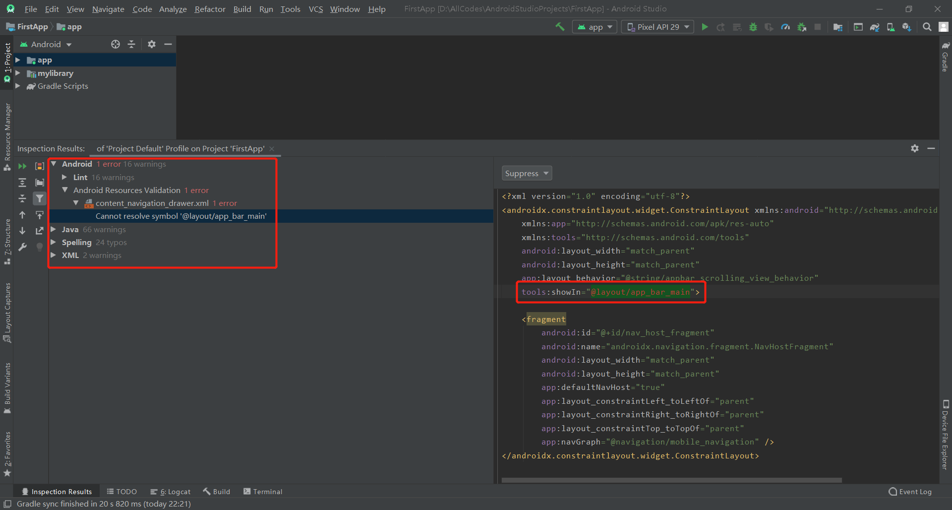The image size is (952, 510).
Task: Open the Profile app gauge icon
Action: tap(785, 27)
